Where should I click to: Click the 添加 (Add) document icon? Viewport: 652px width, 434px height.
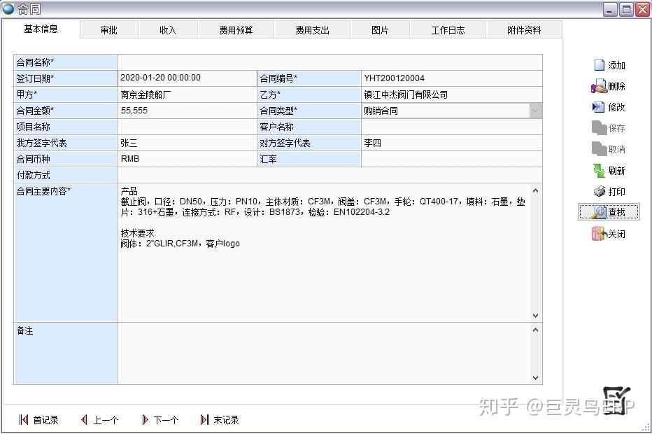(x=600, y=65)
